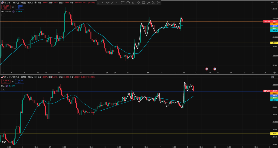The width and height of the screenshot is (278, 148).
Task: Grab the drawing toolbar drag handle
Action: pos(98,3)
